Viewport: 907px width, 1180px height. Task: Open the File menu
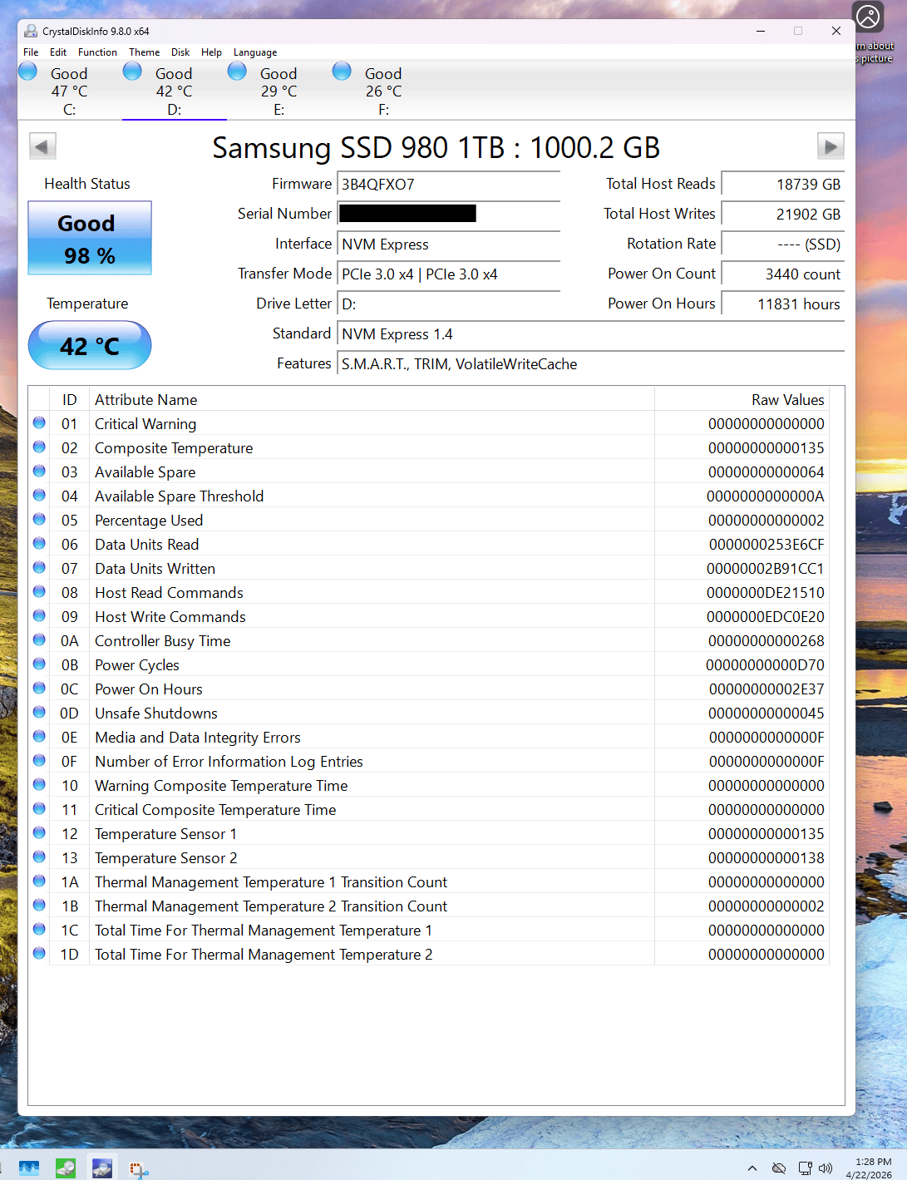[31, 52]
